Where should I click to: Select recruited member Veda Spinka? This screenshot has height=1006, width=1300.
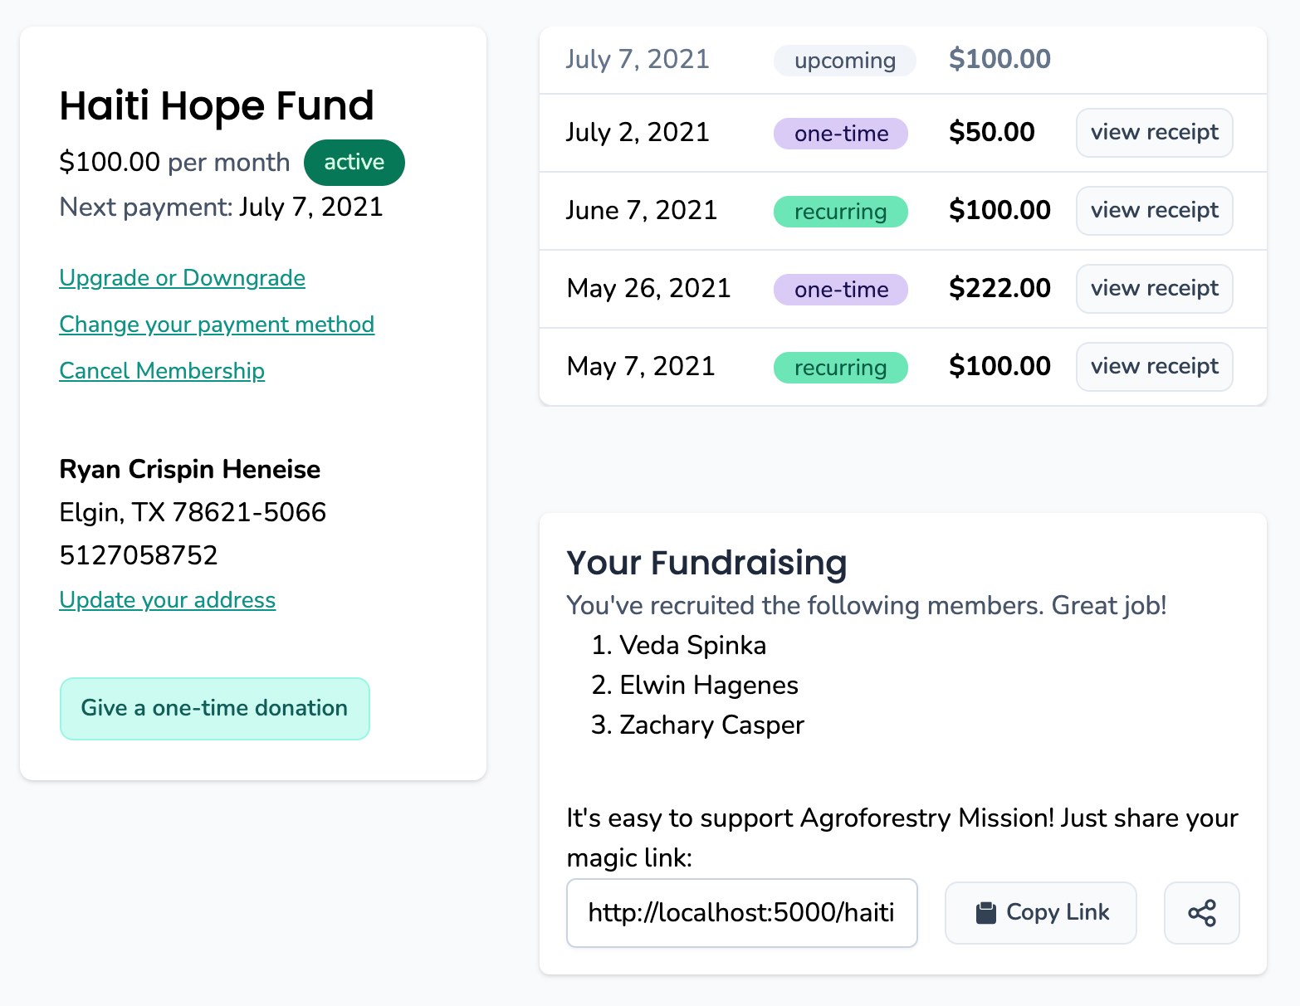(692, 646)
